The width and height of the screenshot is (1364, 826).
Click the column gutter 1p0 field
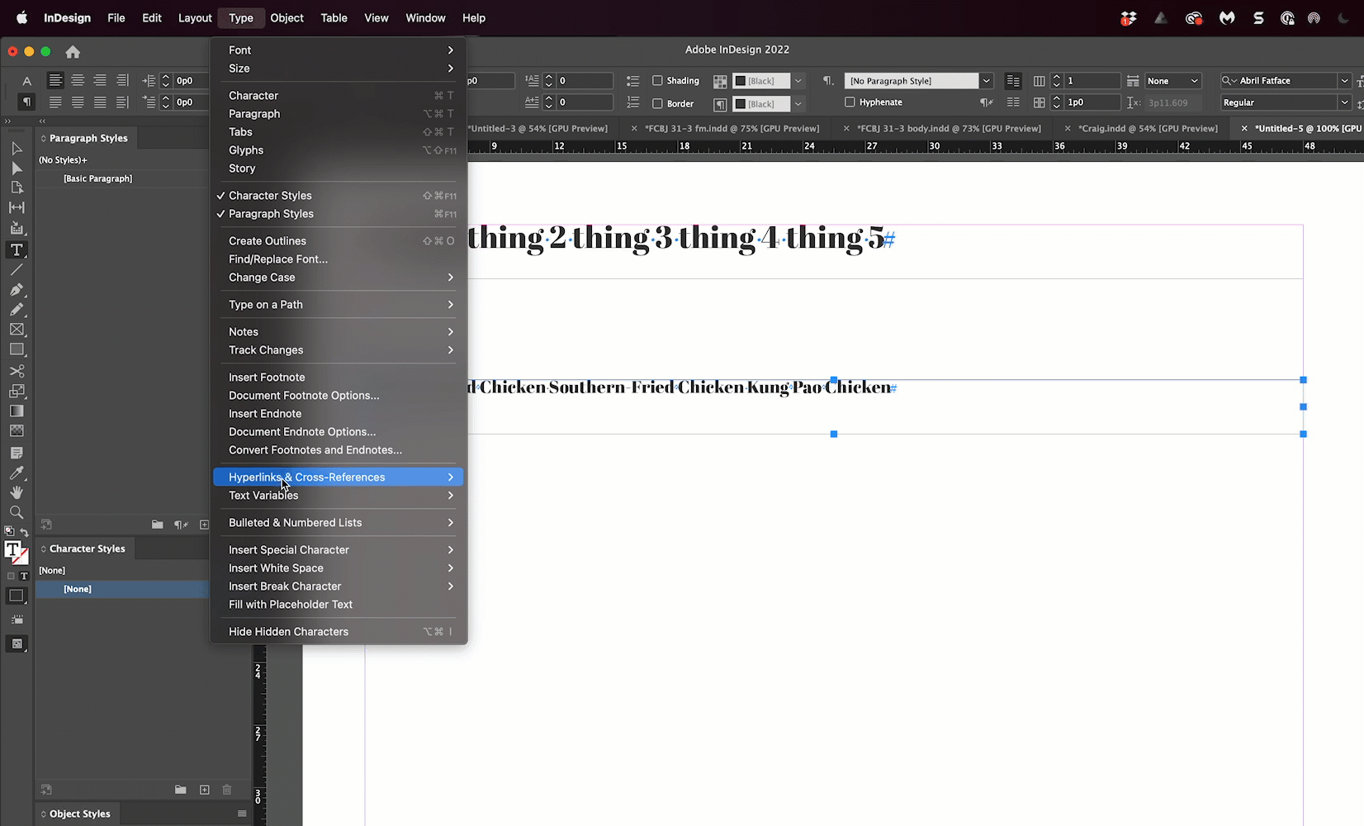1092,102
